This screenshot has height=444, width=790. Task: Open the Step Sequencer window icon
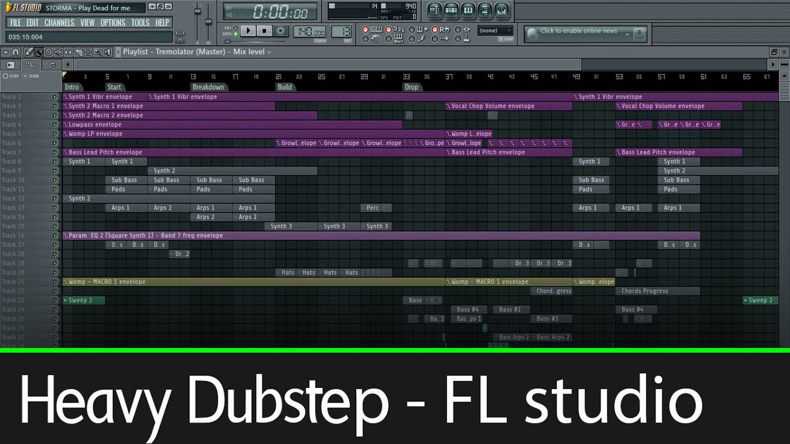[452, 10]
